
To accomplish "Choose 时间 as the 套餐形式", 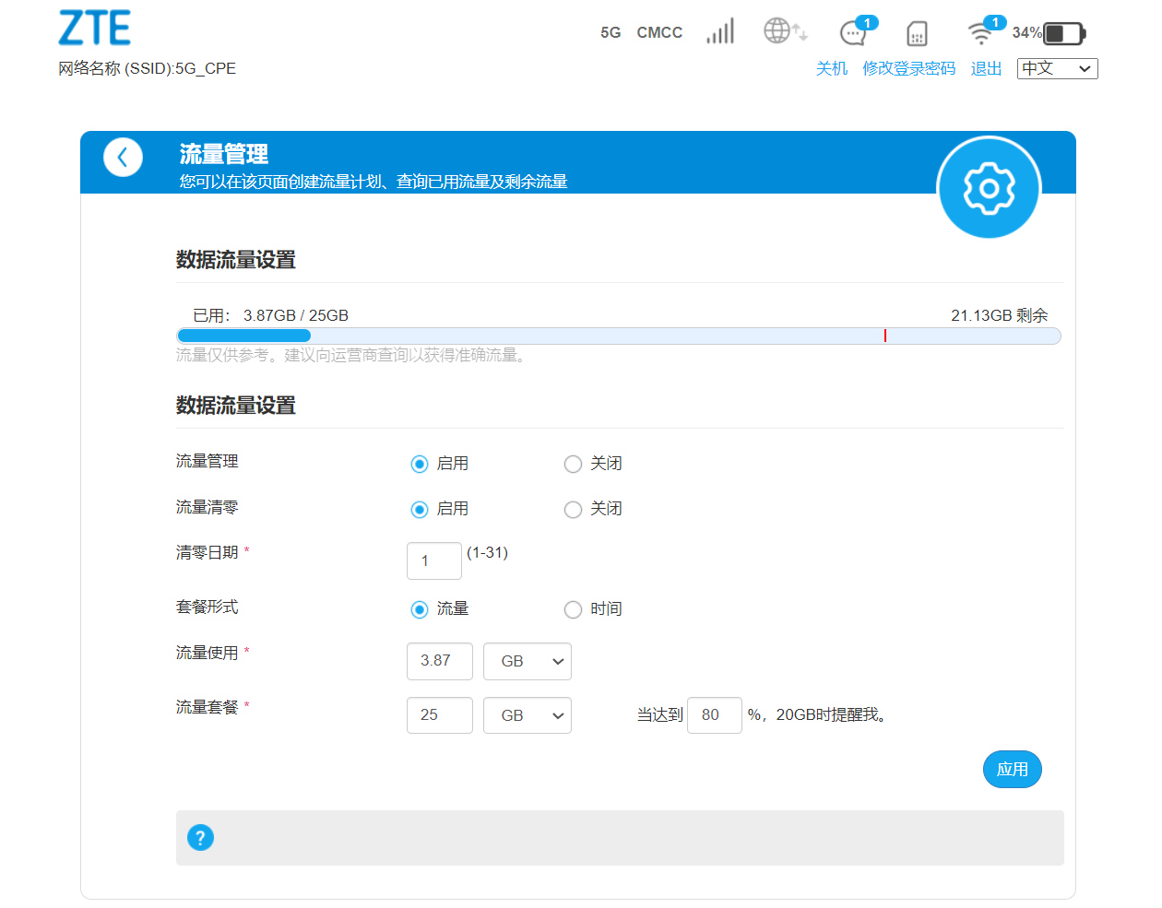I will pyautogui.click(x=573, y=609).
